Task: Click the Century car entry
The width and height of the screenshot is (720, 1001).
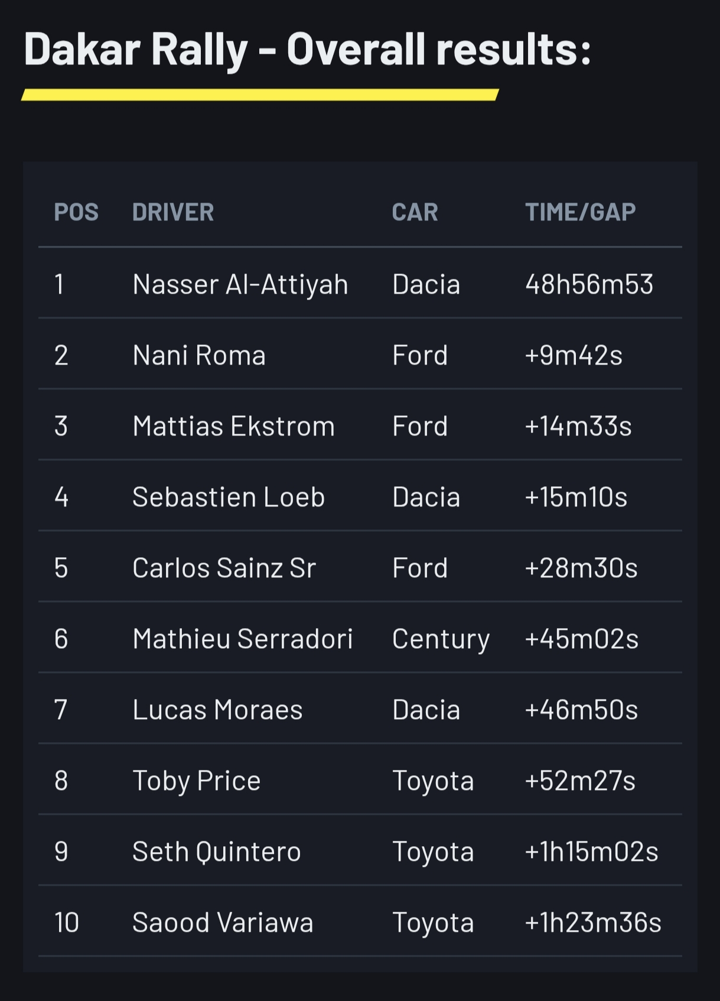Action: point(441,639)
